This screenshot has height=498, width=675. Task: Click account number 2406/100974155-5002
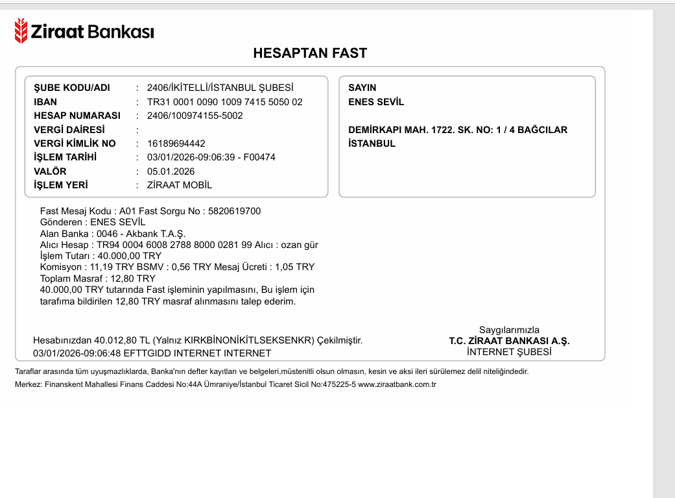point(195,116)
